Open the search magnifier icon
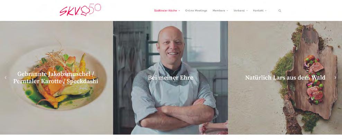Viewport: 342px width, 139px height. (x=280, y=11)
